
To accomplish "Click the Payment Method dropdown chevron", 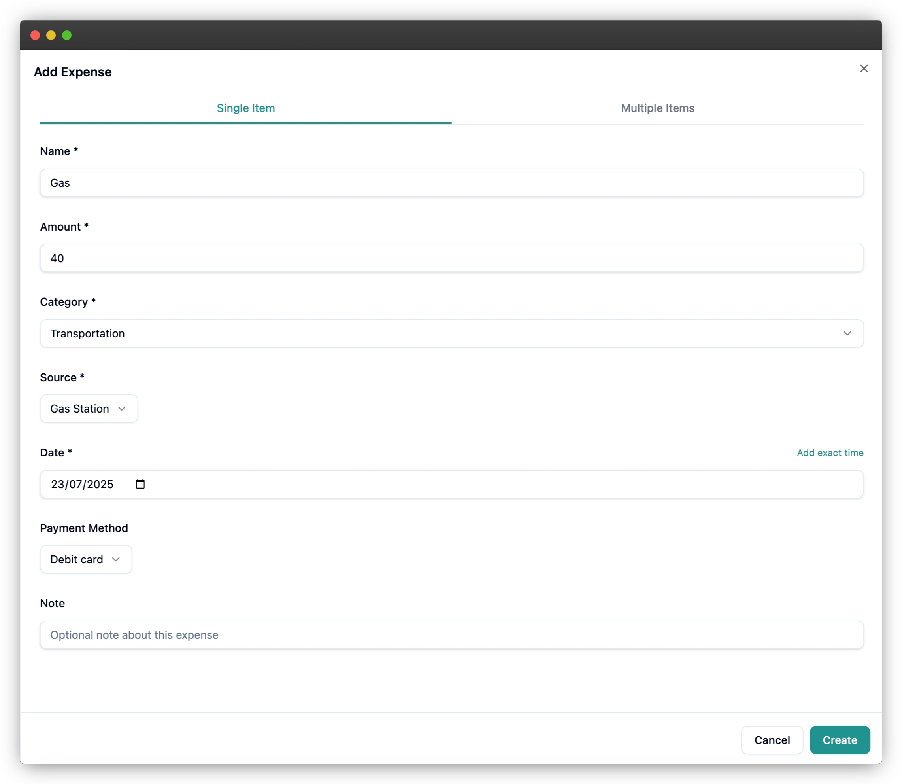I will point(115,559).
